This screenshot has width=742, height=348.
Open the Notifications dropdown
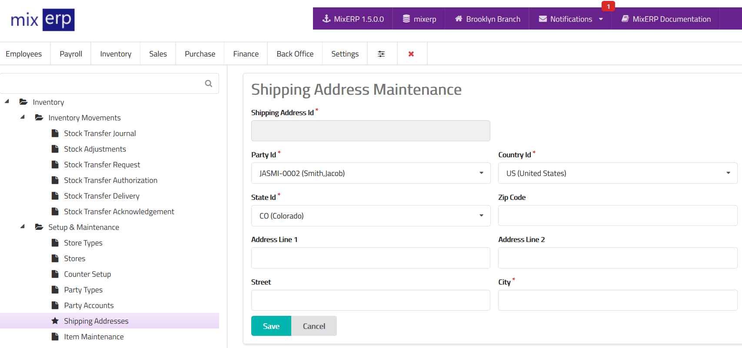tap(571, 19)
